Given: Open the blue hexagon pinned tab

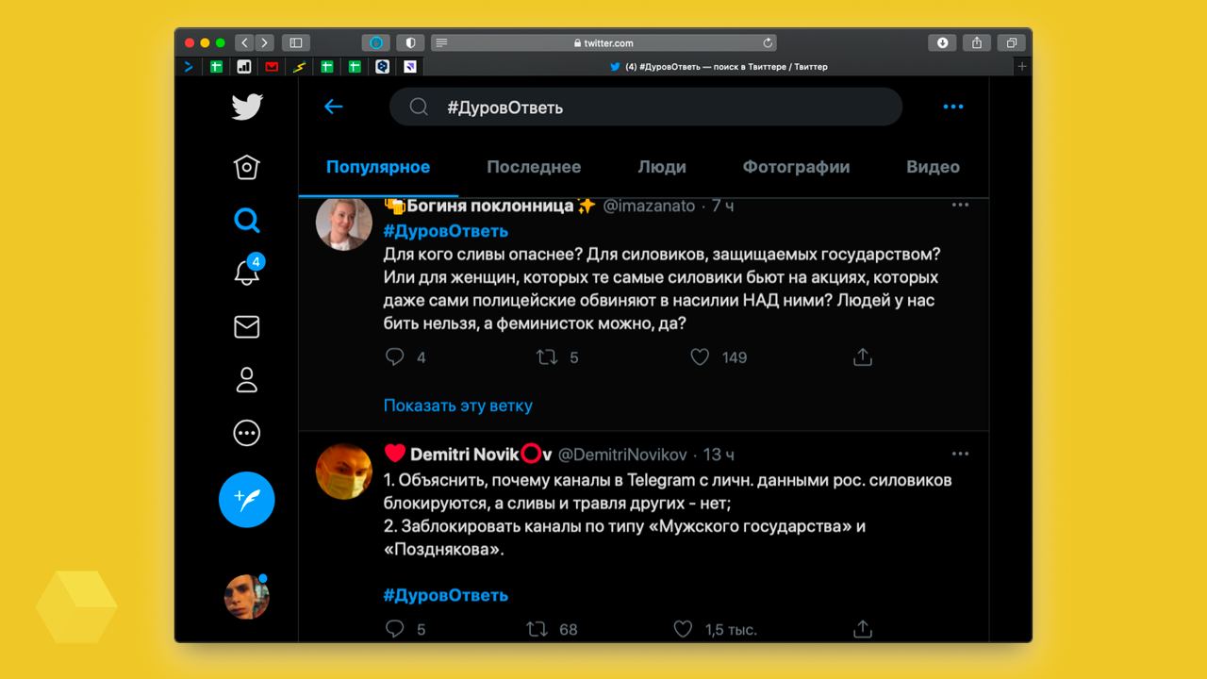Looking at the screenshot, I should tap(382, 67).
